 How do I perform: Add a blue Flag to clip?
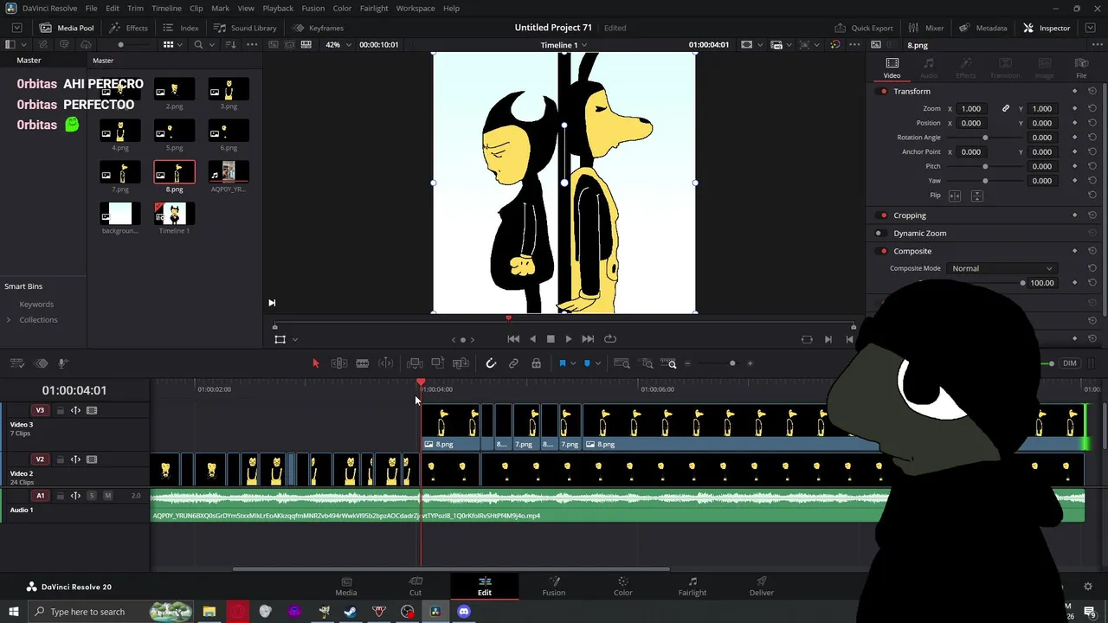pos(562,363)
